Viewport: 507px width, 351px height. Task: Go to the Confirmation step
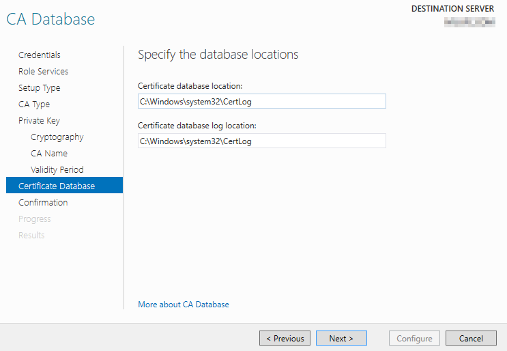point(43,203)
